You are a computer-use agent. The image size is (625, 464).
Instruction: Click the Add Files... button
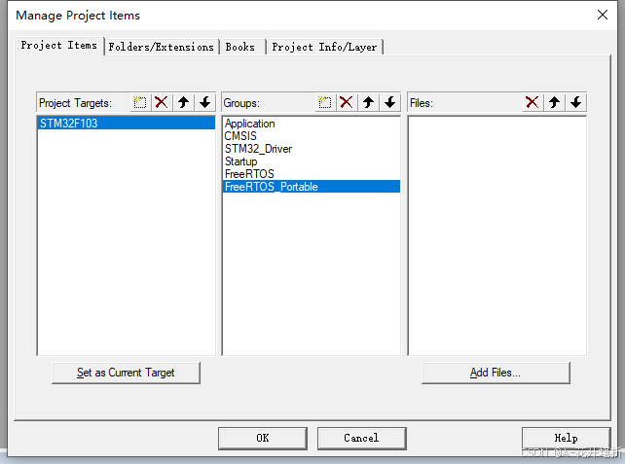pos(496,373)
